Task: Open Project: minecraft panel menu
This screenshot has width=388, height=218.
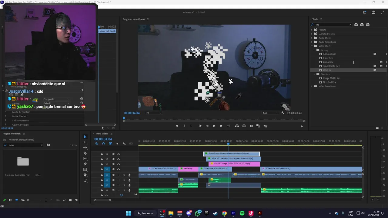Action: pos(24,134)
